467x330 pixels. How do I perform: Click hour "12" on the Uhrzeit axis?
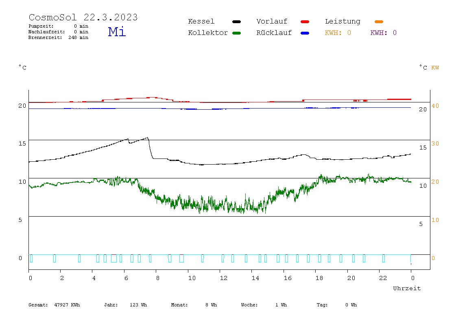point(223,278)
